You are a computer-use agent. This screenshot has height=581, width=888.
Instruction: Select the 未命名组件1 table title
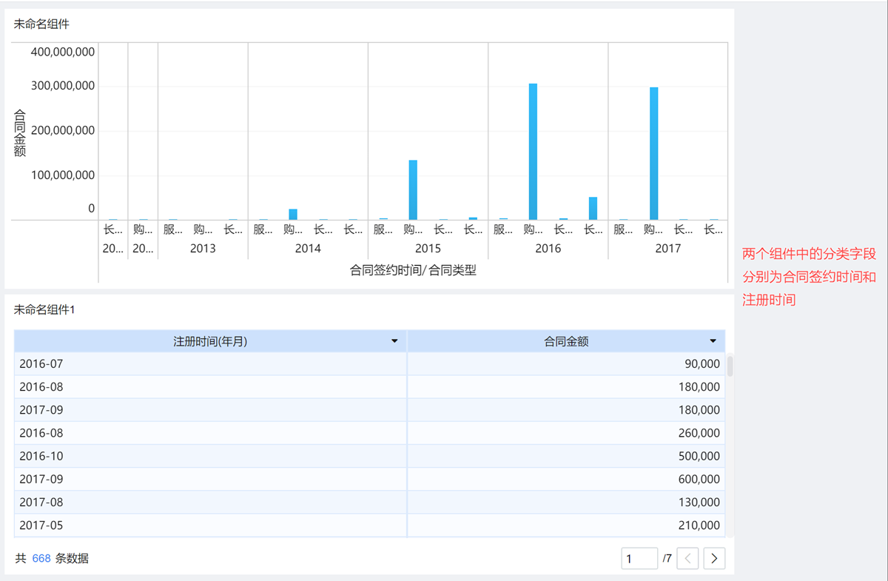coord(44,309)
